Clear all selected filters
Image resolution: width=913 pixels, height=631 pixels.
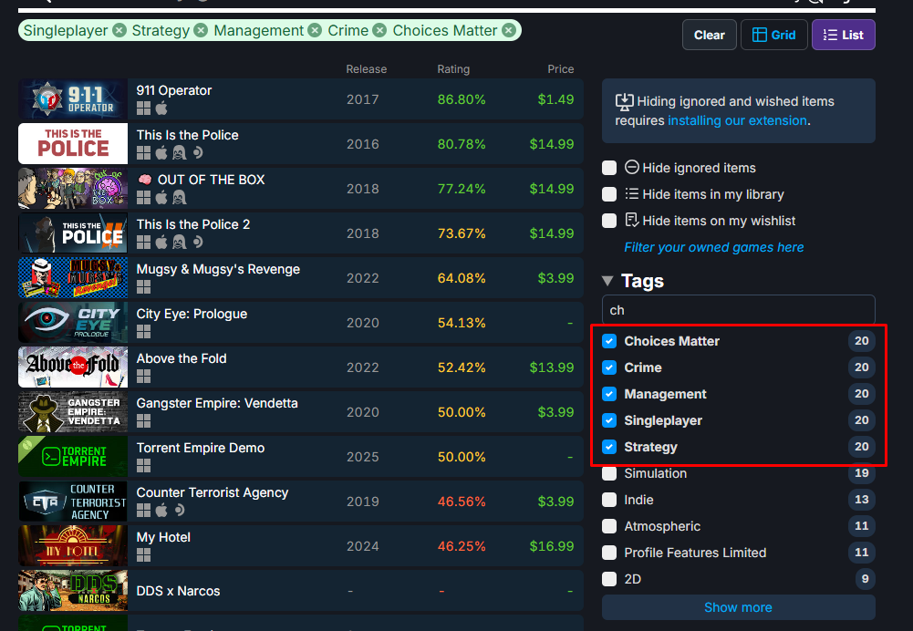(x=710, y=35)
